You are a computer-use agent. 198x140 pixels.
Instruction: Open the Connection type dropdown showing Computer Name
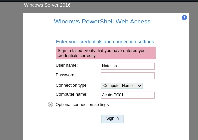coord(122,86)
